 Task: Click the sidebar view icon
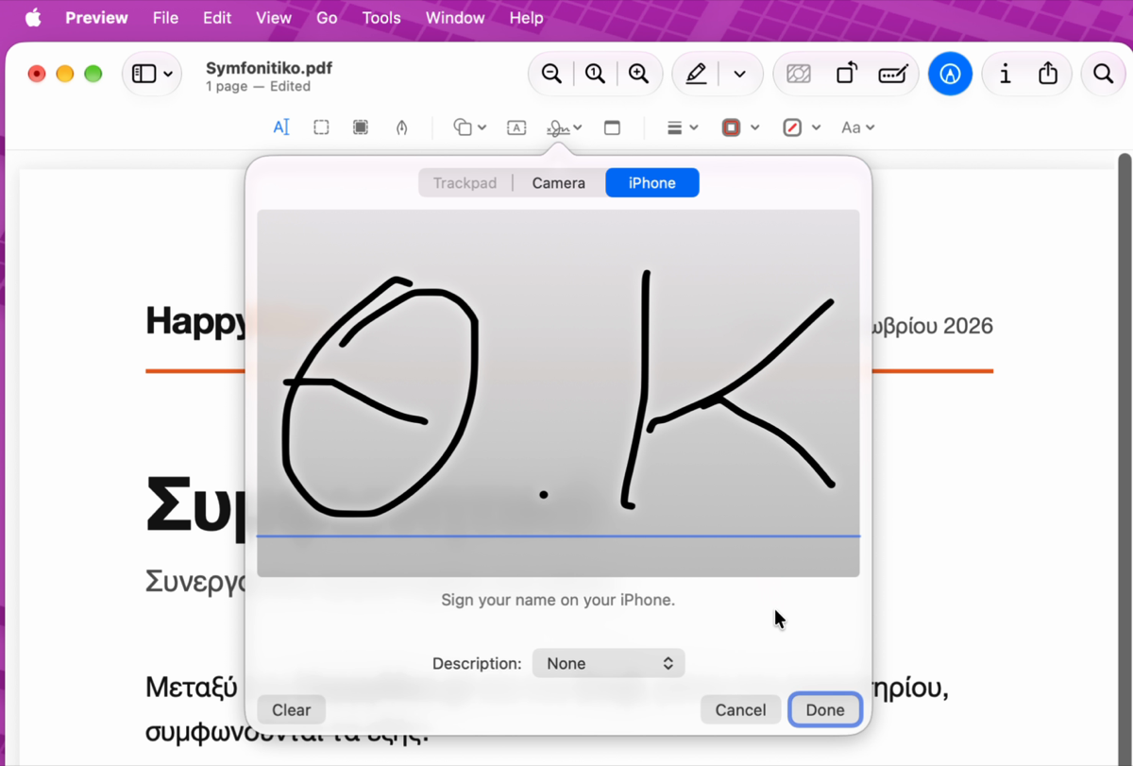144,74
